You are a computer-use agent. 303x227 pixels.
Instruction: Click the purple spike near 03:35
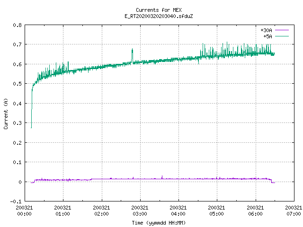(162, 176)
